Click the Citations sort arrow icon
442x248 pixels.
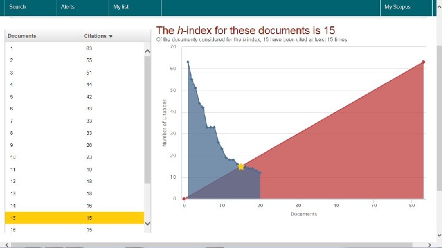(x=110, y=36)
